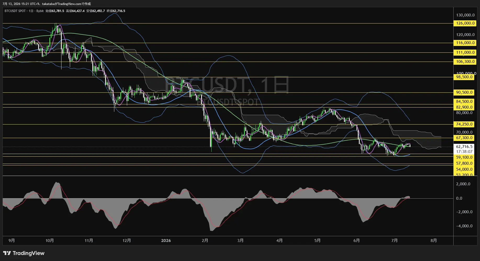This screenshot has height=261, width=480.
Task: Click the current price label 62,716.5
Action: tap(464, 147)
